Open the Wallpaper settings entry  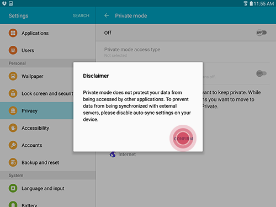[x=36, y=76]
